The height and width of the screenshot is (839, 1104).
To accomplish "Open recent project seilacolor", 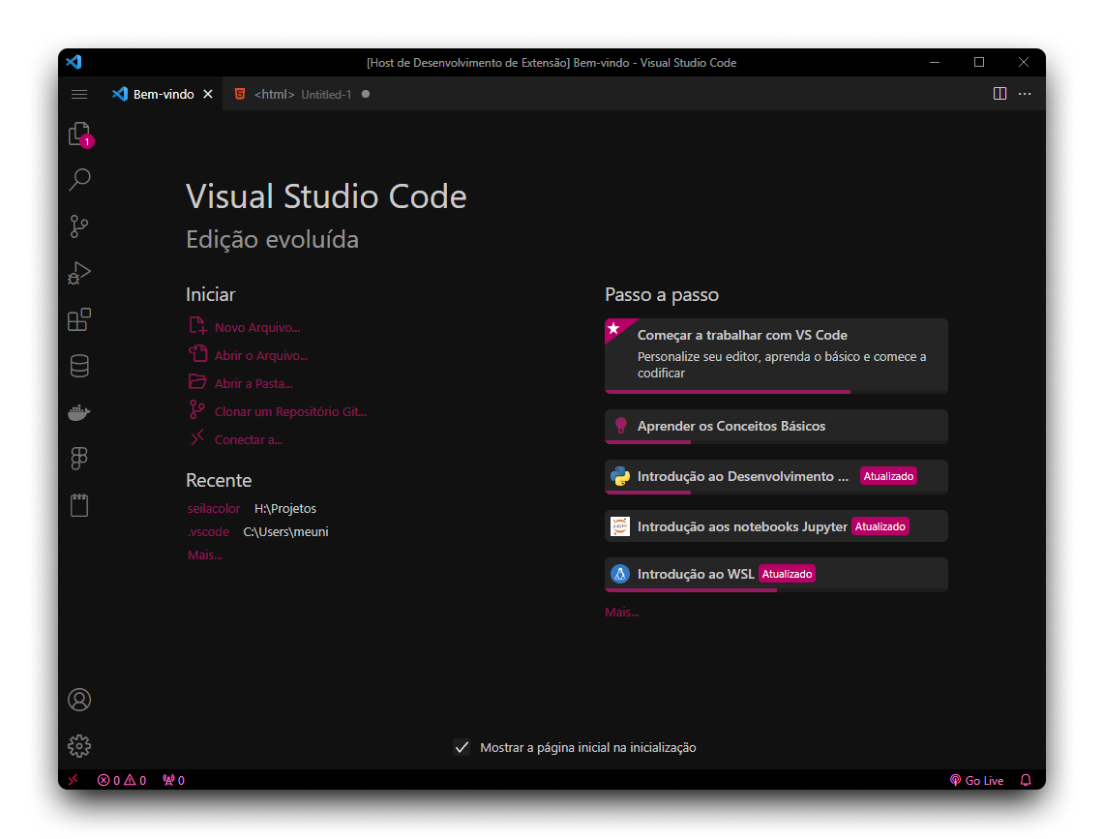I will pyautogui.click(x=213, y=509).
